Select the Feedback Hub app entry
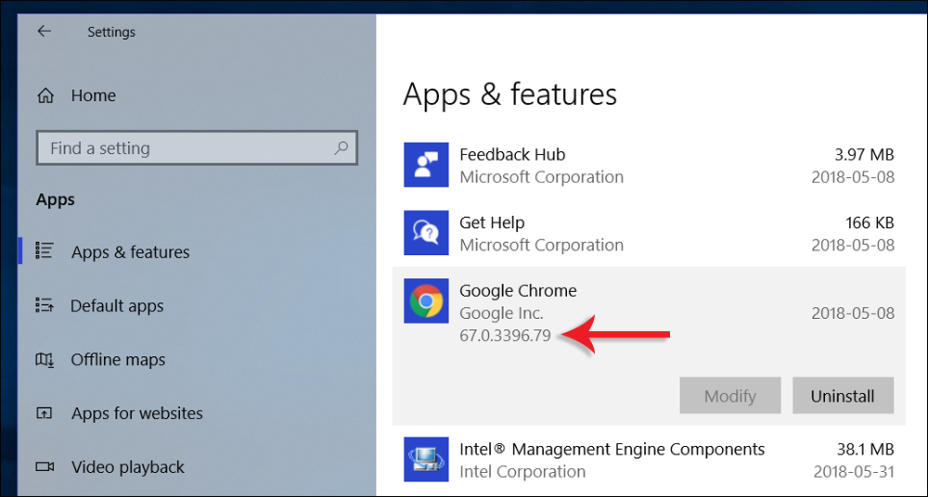 (650, 165)
